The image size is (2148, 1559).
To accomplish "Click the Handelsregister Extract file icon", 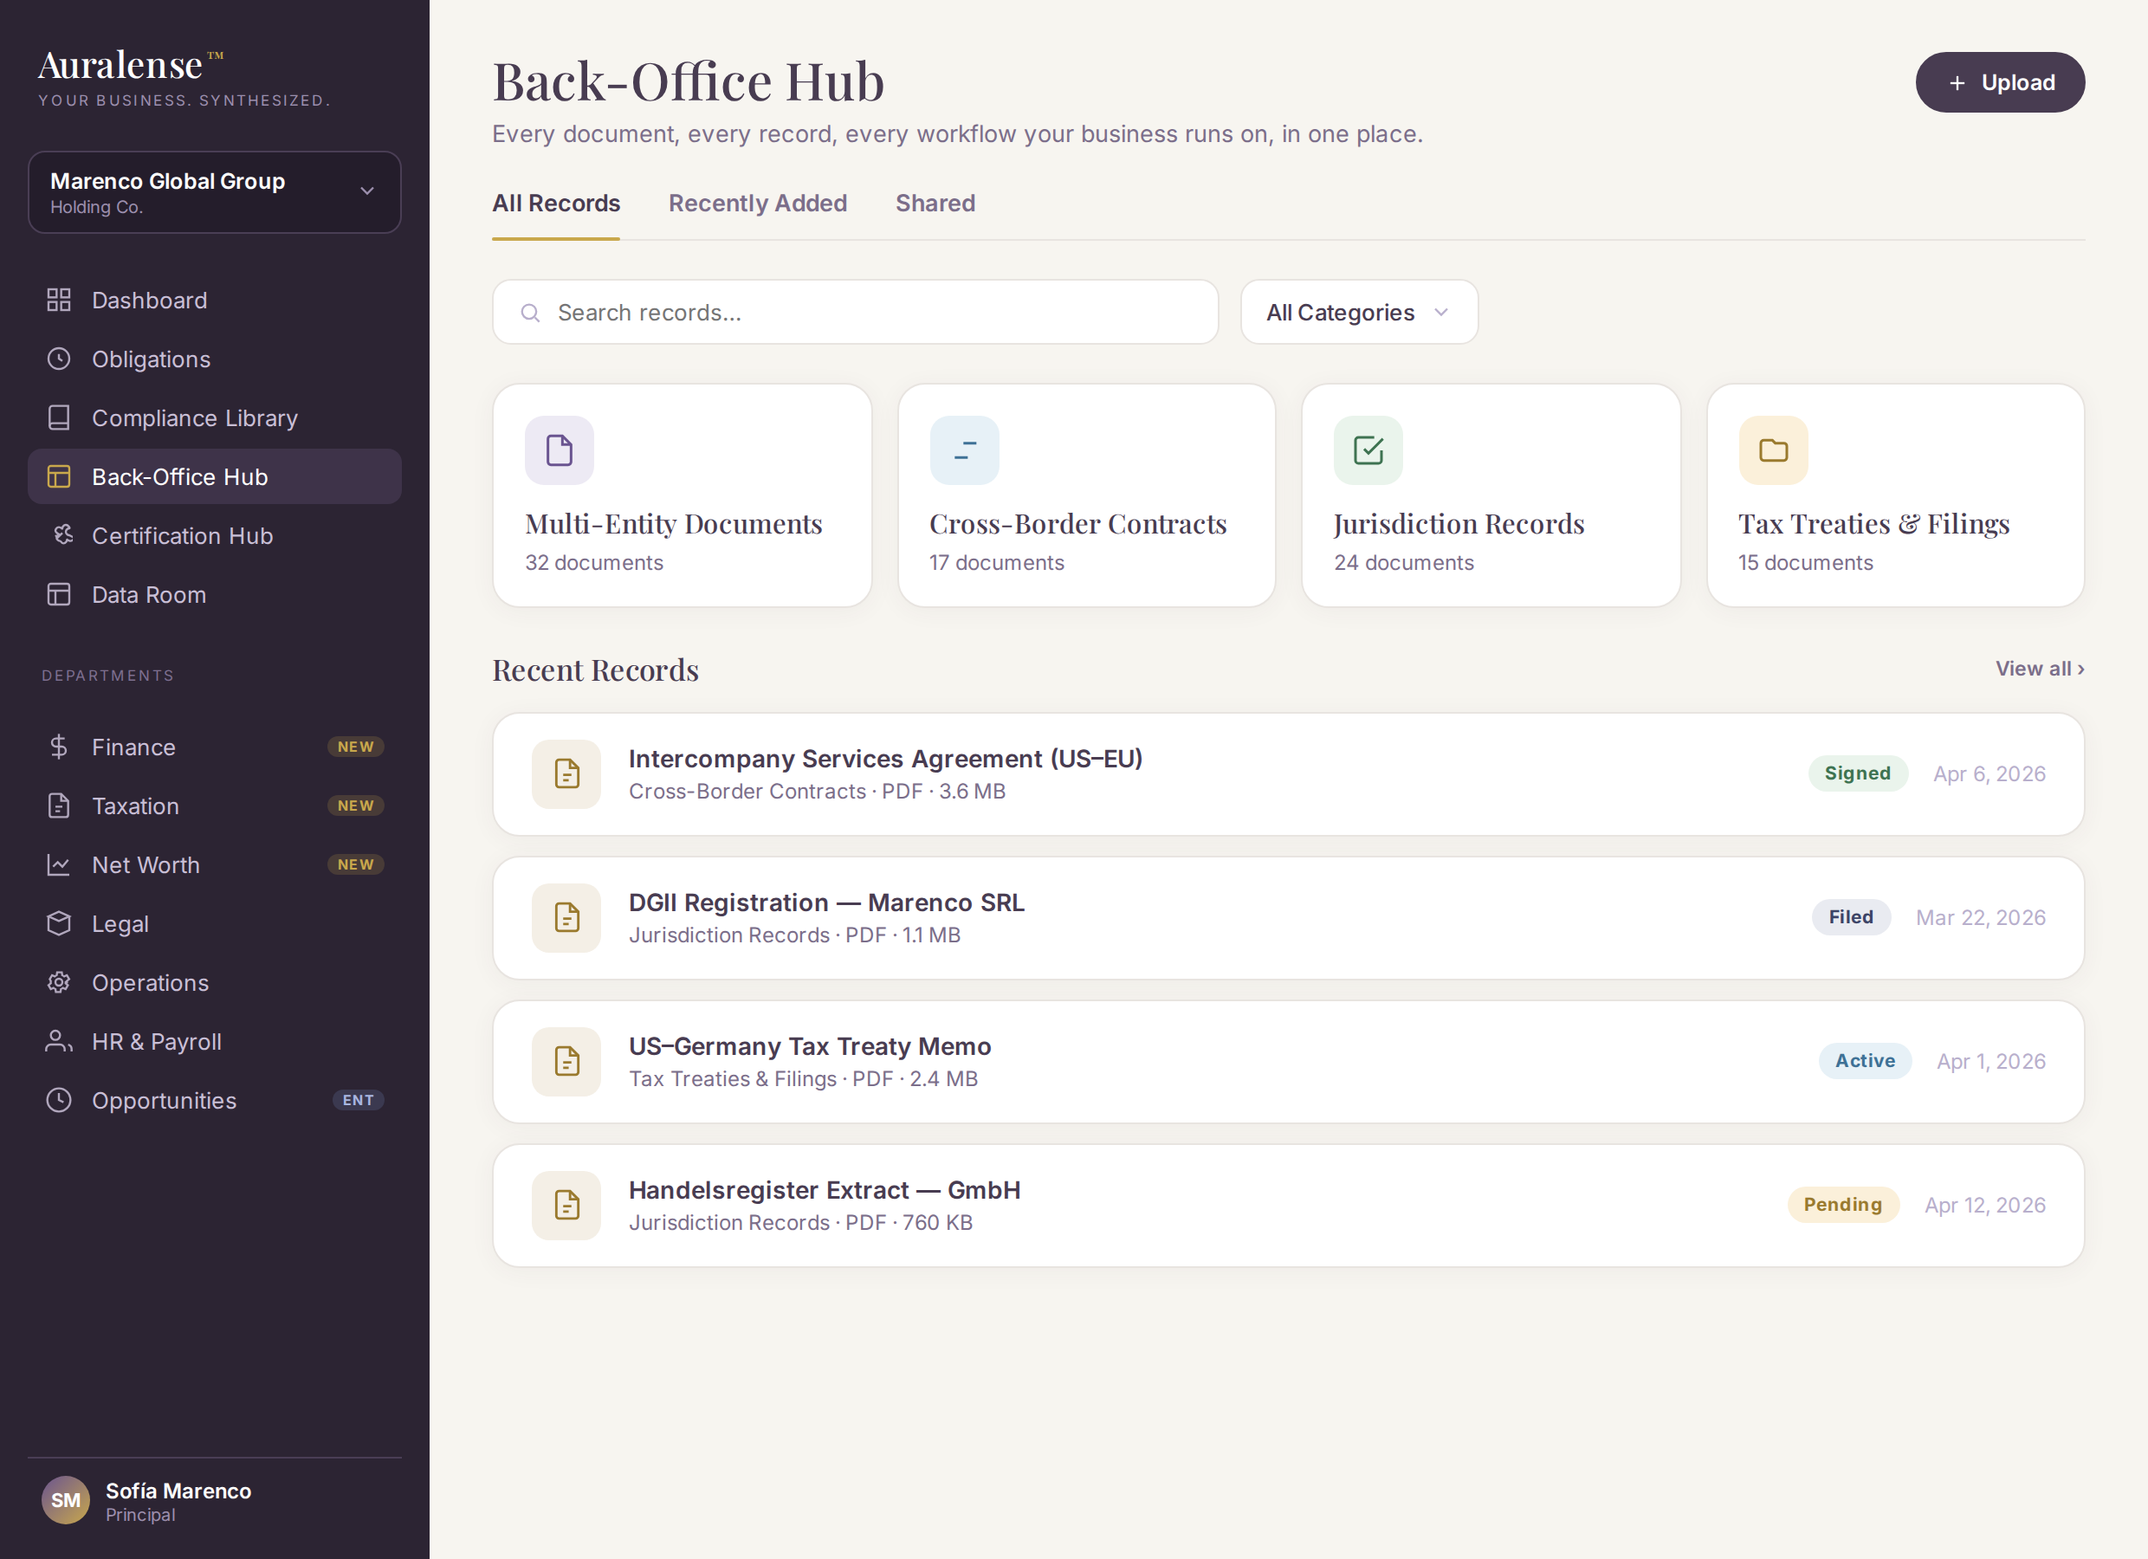I will [566, 1206].
